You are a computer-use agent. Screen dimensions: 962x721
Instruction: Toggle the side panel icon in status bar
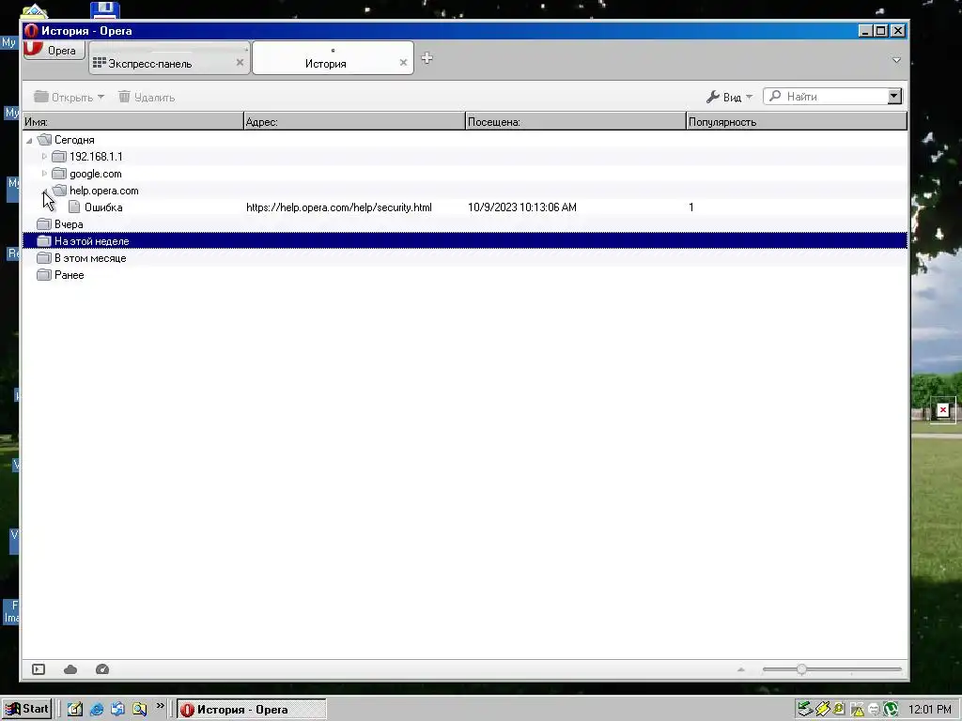(x=39, y=668)
